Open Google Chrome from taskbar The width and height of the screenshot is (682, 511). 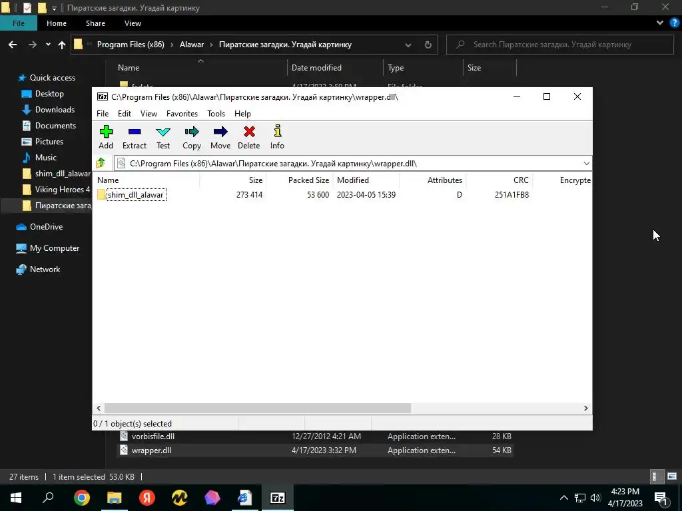82,498
